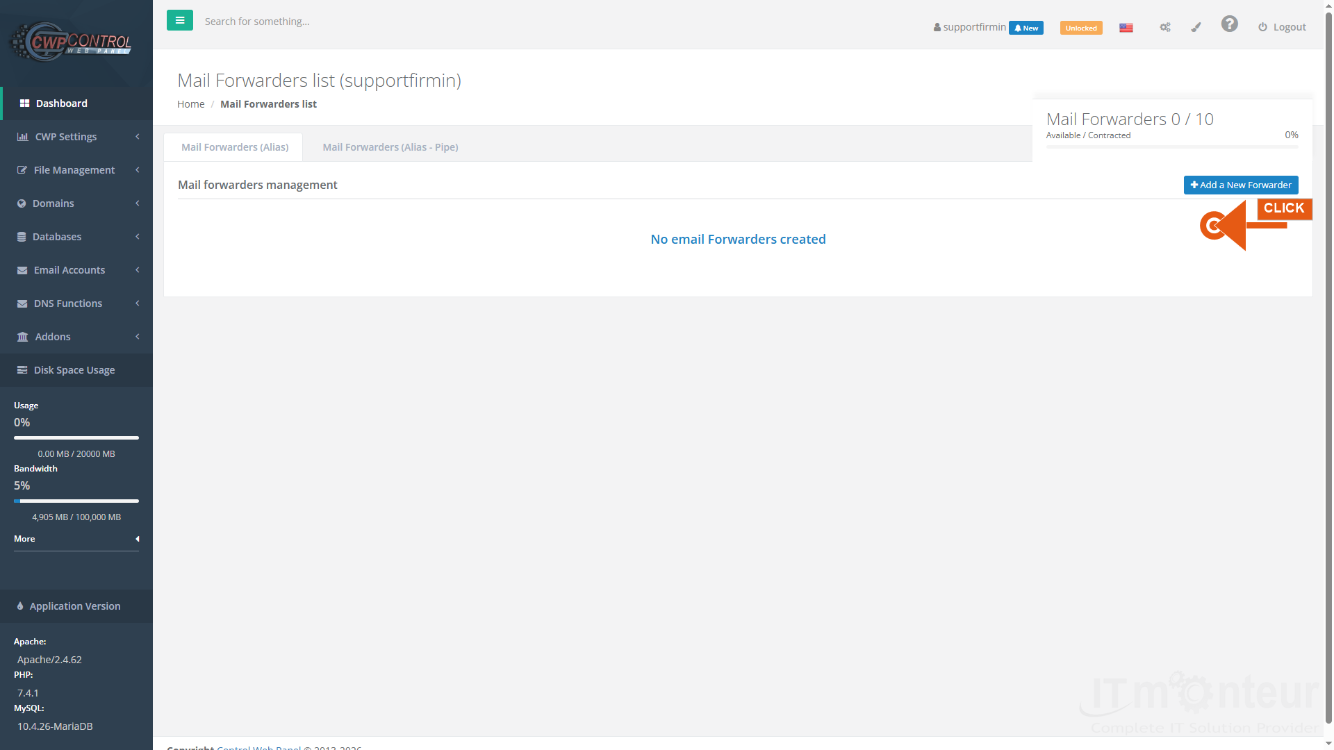Expand the More usage section arrow
Image resolution: width=1334 pixels, height=750 pixels.
click(x=138, y=539)
